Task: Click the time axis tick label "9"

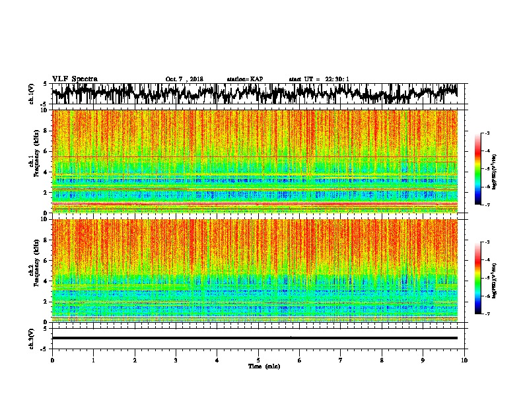Action: 423,360
